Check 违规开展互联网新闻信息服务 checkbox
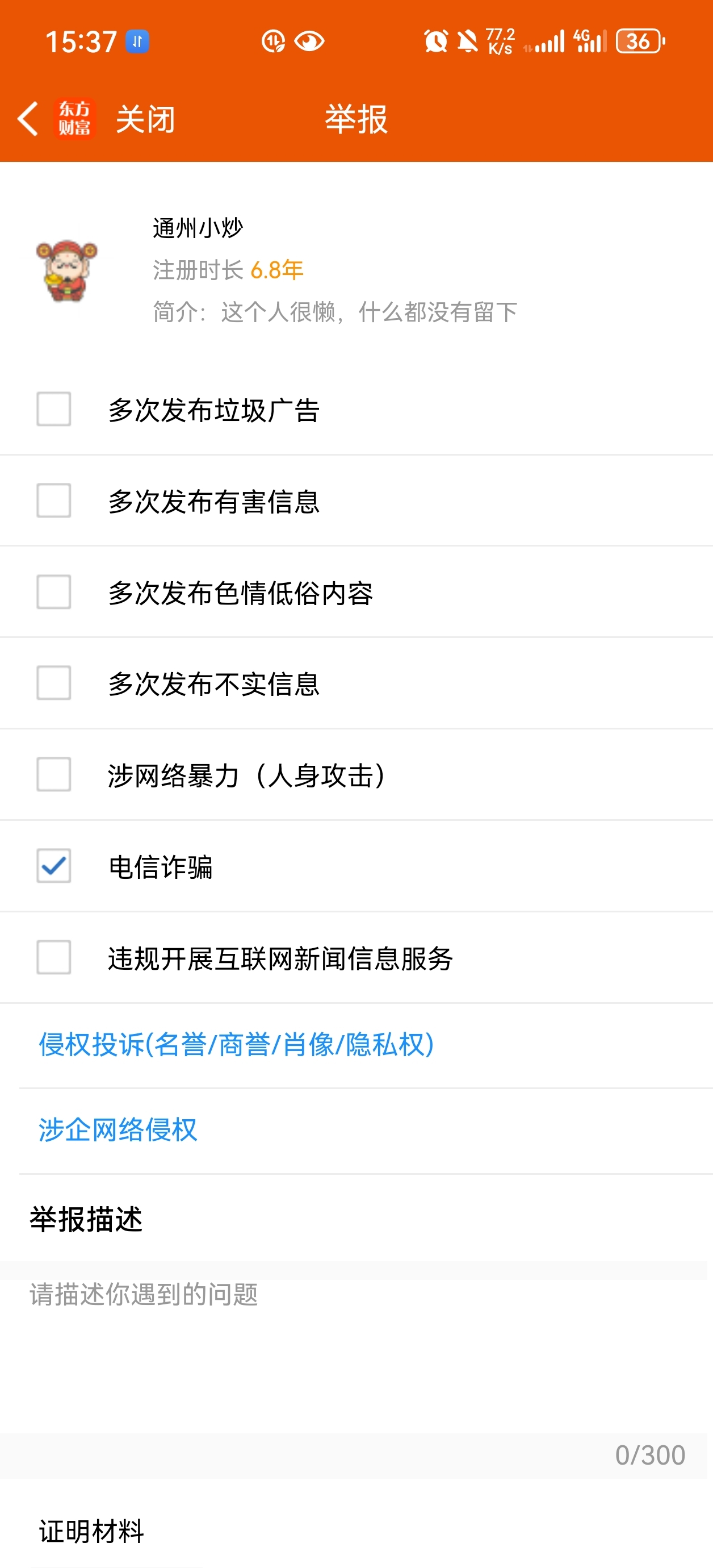Image resolution: width=713 pixels, height=1568 pixels. pyautogui.click(x=53, y=957)
